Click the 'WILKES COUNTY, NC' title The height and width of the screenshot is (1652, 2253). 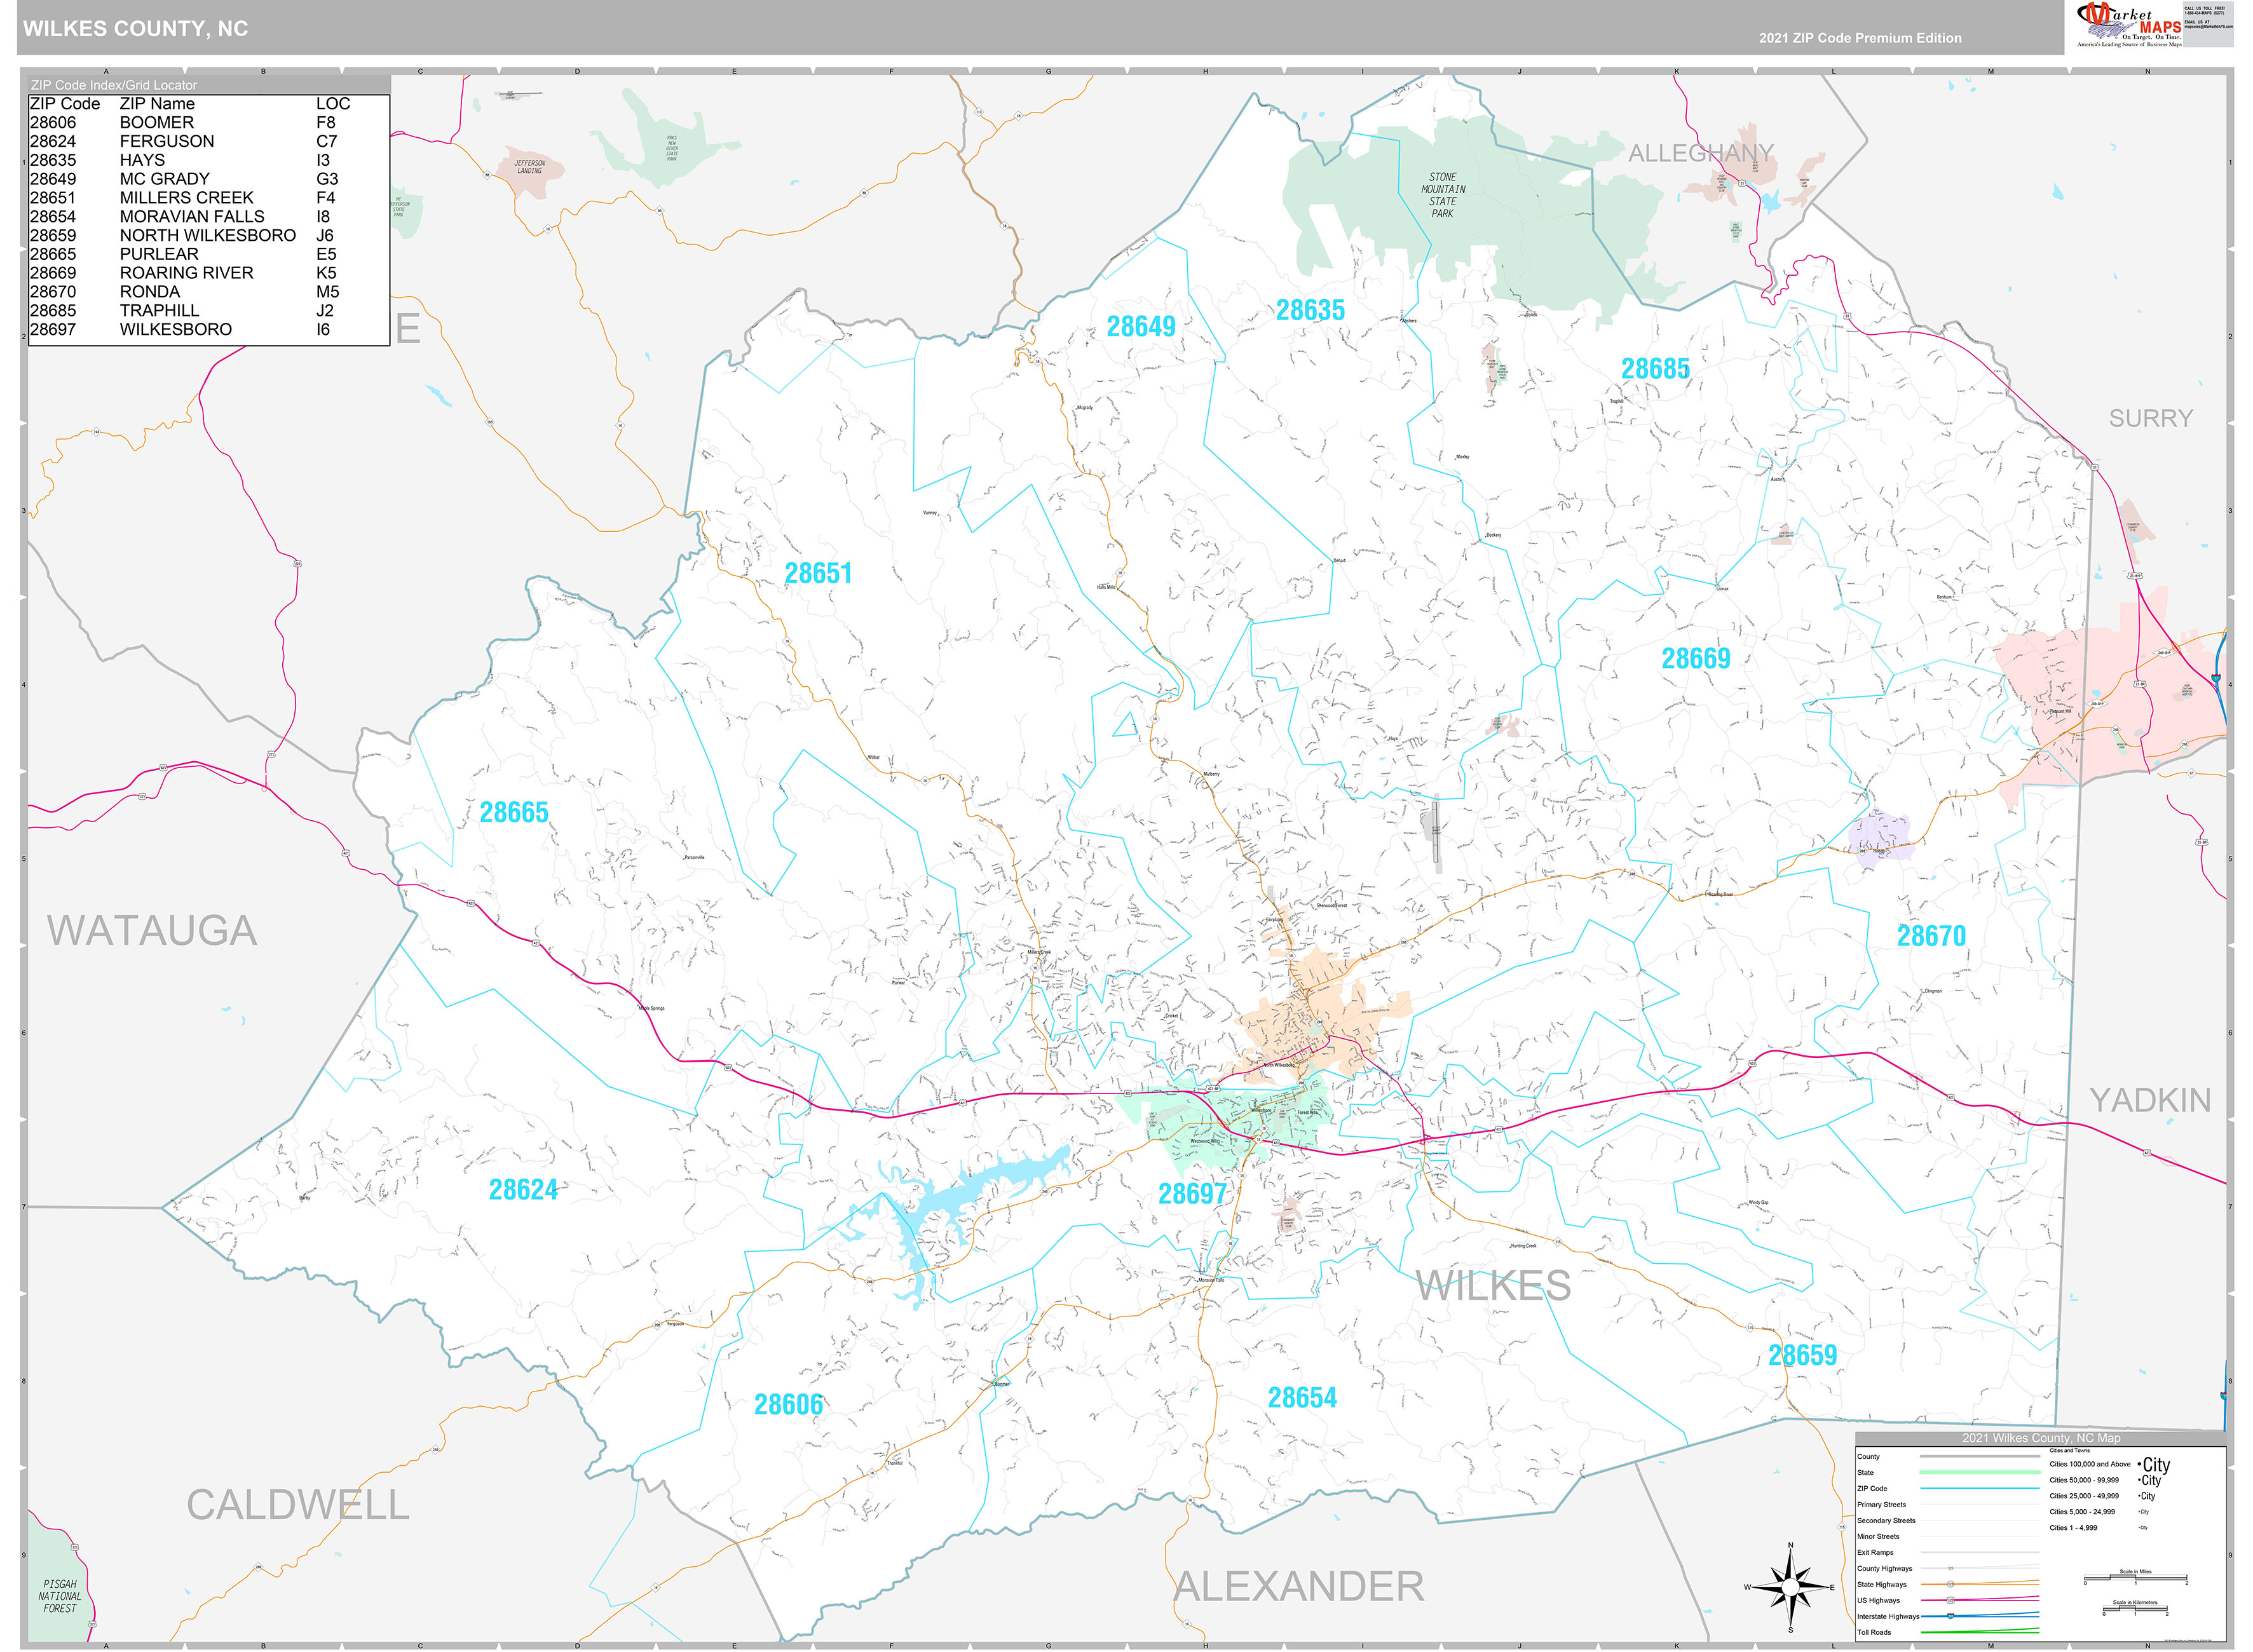coord(135,29)
